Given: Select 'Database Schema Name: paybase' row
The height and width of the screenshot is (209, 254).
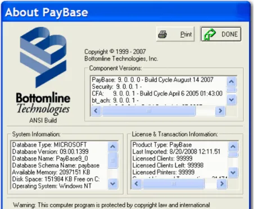Looking at the screenshot, I should pos(56,166).
